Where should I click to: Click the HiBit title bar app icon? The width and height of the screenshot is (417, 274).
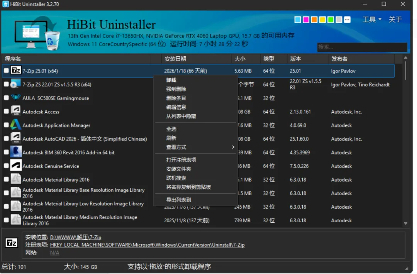click(x=5, y=4)
